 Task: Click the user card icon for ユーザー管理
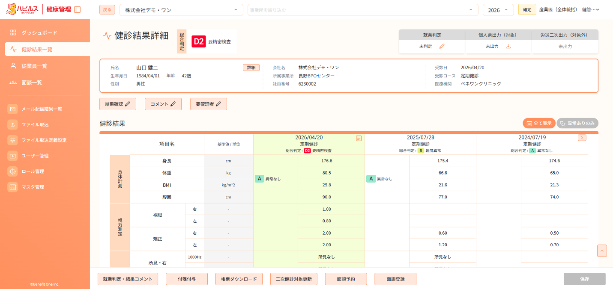13,156
